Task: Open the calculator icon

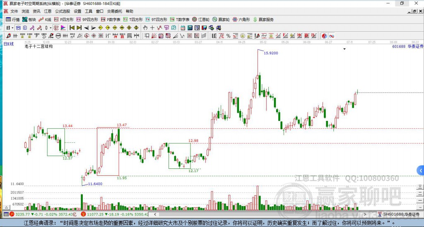Action: point(190,28)
